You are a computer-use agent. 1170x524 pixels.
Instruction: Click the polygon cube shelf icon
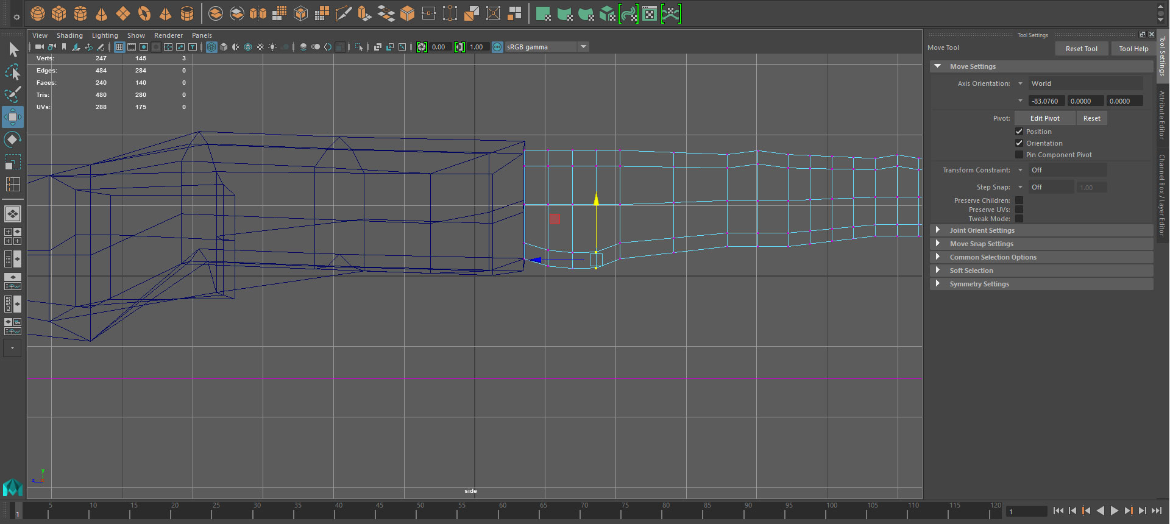[x=59, y=13]
